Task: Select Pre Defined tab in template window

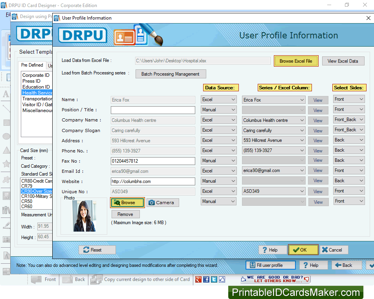Action: (32, 65)
